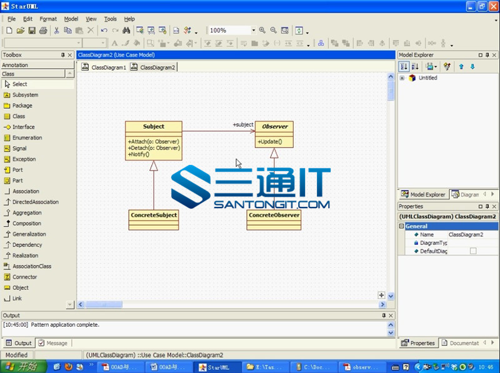Collapse the General properties section
This screenshot has height=373, width=500.
(402, 226)
